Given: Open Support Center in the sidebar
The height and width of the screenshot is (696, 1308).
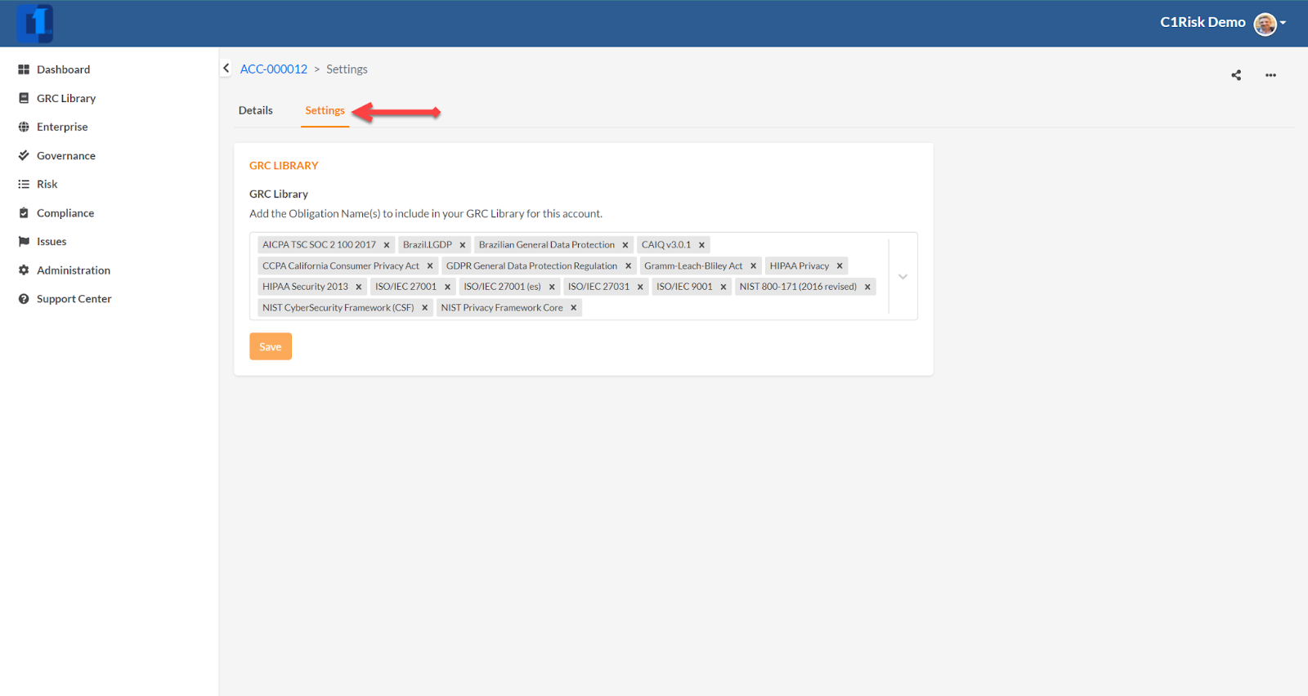Looking at the screenshot, I should 74,299.
